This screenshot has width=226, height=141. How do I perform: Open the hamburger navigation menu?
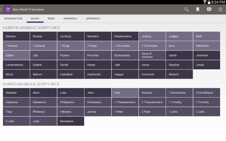coord(1,9)
